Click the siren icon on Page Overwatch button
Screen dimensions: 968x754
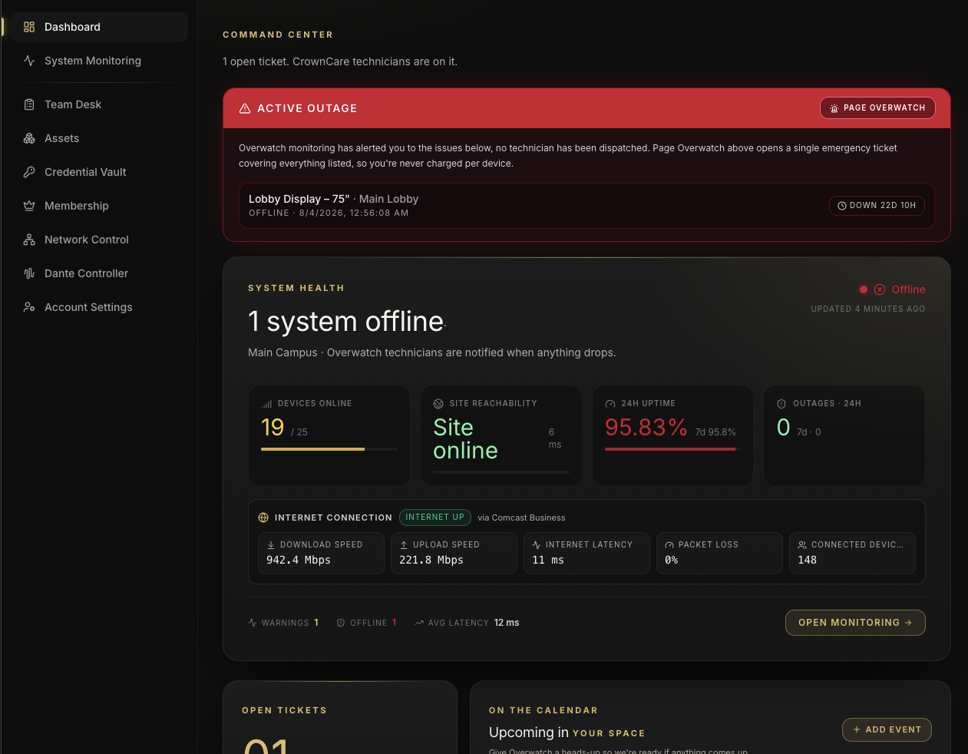pyautogui.click(x=834, y=108)
